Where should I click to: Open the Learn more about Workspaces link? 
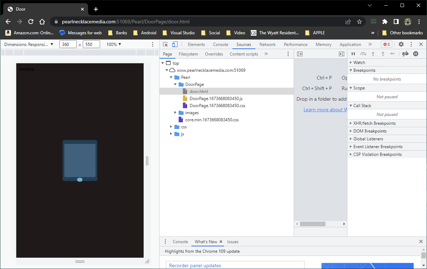point(325,110)
